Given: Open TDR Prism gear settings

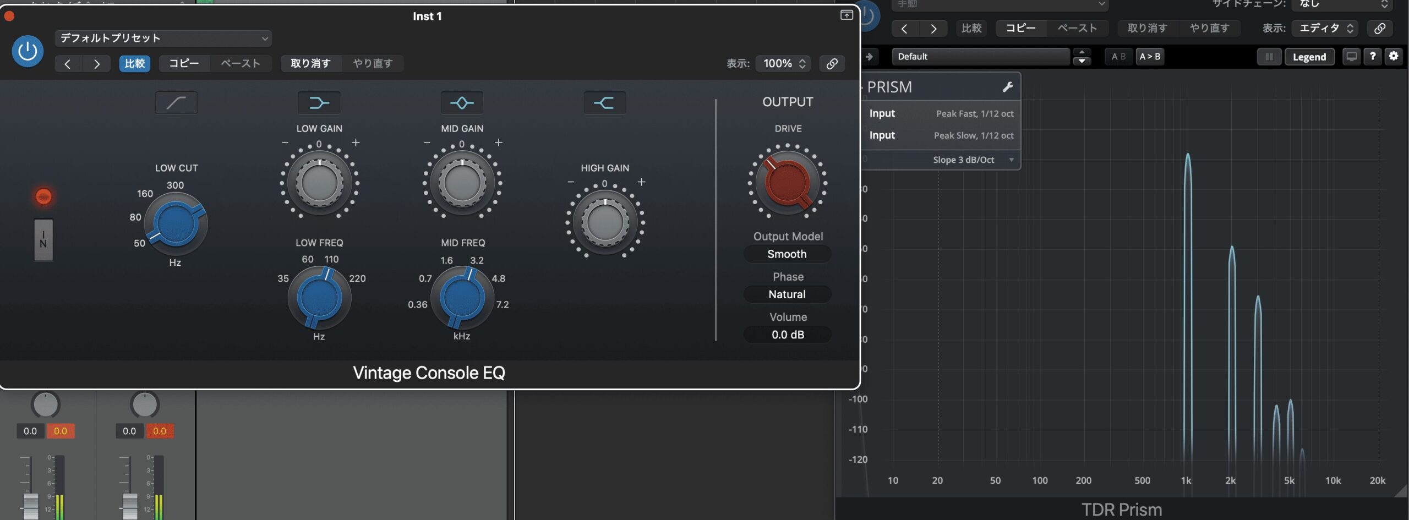Looking at the screenshot, I should point(1393,56).
